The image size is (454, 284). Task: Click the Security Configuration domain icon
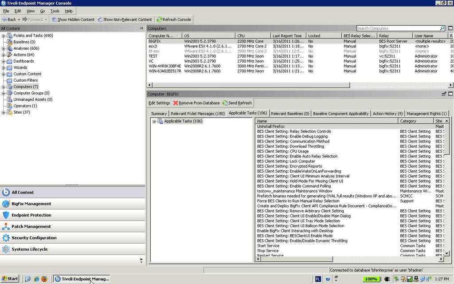6,238
